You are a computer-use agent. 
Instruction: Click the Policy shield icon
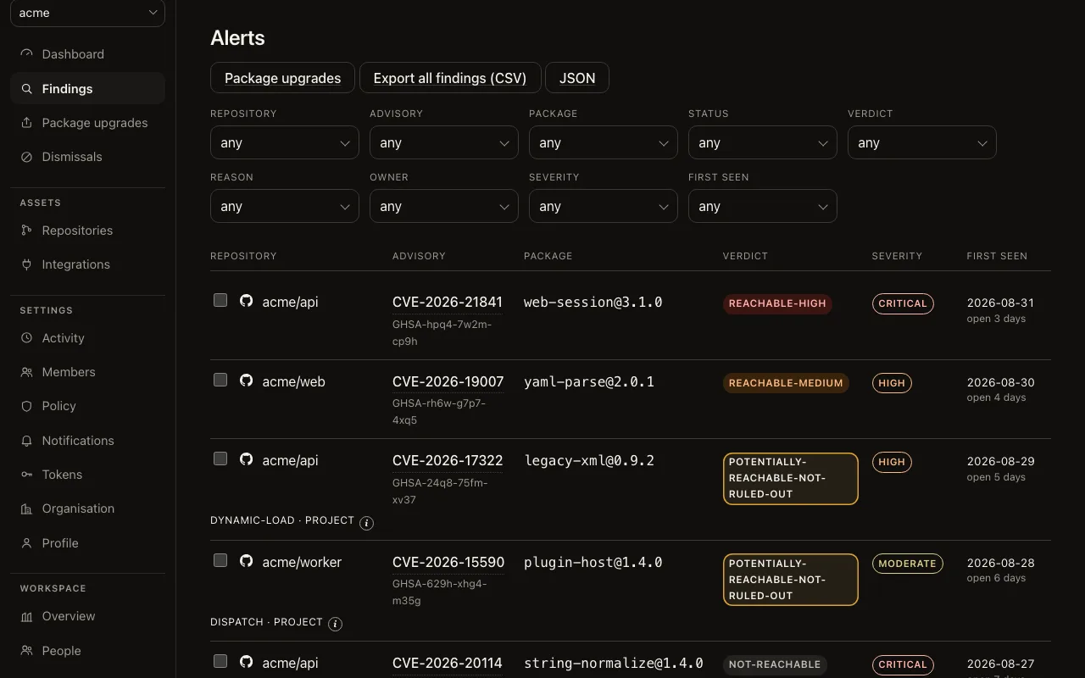tap(26, 406)
